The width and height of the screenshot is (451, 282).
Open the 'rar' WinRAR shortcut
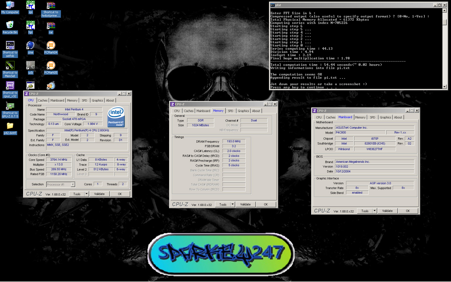tap(51, 27)
